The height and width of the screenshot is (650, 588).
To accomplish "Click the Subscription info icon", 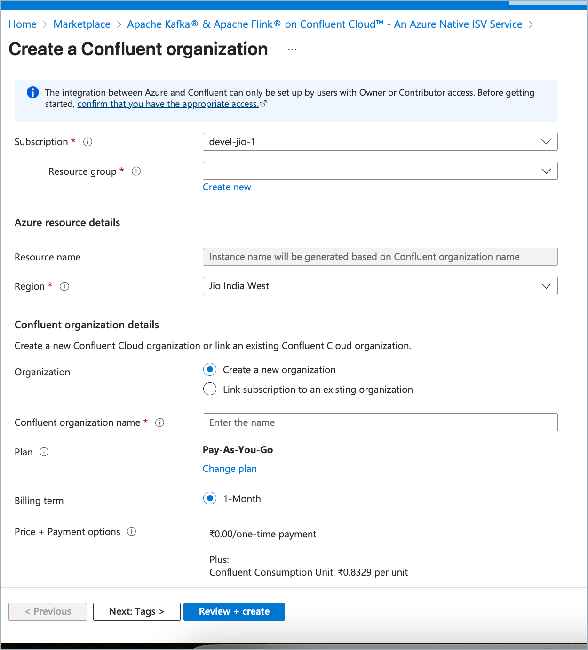I will (87, 142).
